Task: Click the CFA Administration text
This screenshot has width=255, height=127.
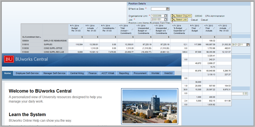Action: 215,16
